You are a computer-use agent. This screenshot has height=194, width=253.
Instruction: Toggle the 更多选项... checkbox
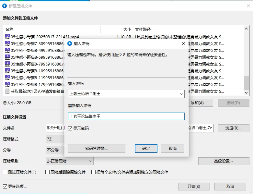click(x=5, y=187)
